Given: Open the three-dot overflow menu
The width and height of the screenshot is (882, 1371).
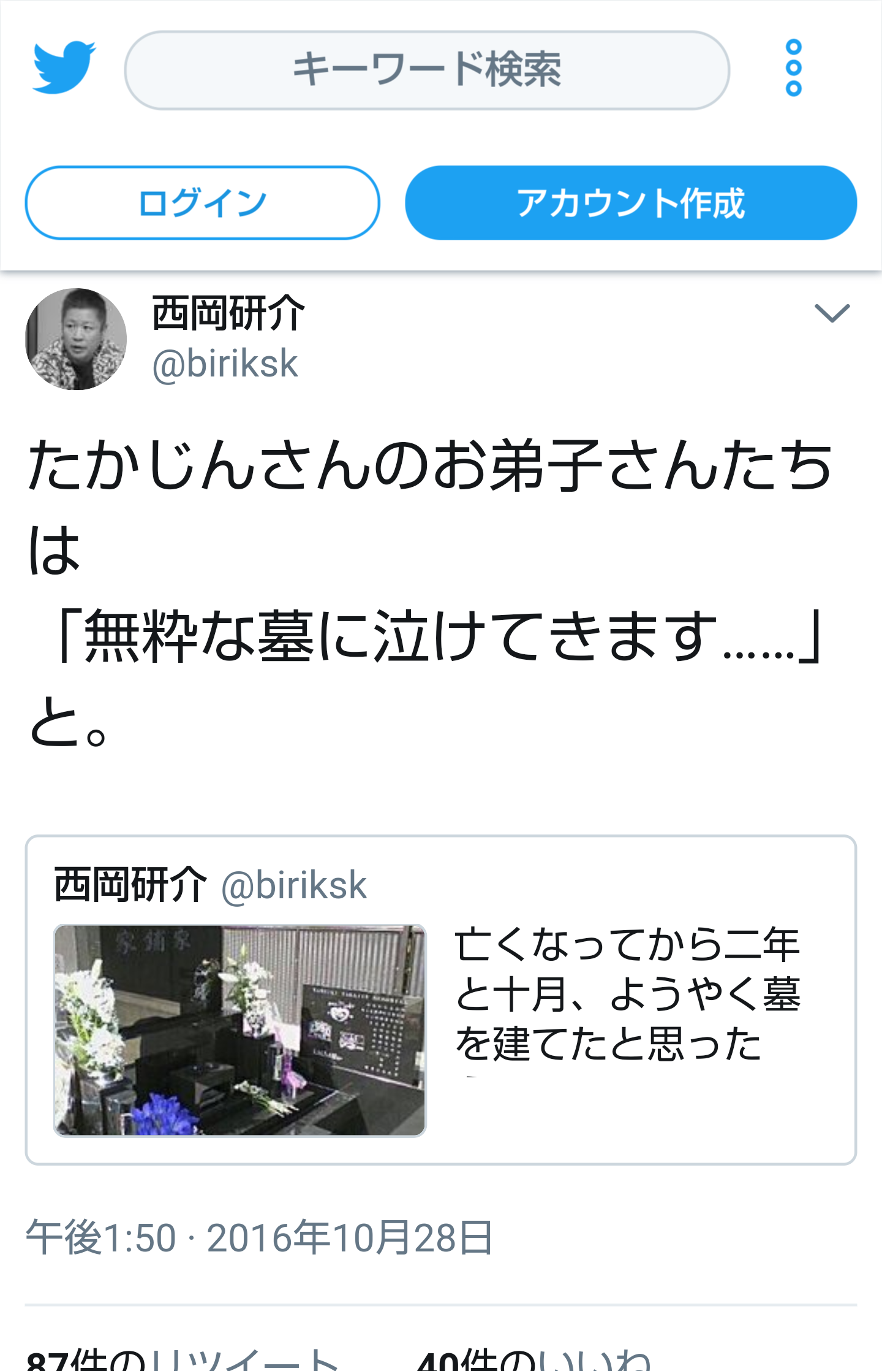Looking at the screenshot, I should click(793, 68).
